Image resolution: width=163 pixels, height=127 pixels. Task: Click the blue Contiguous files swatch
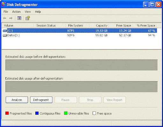pos(37,113)
